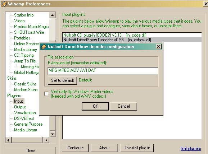Viewport: 208px width, 154px height.
Task: Click Winamp icon in DirectShow decoder dialog title
Action: tap(44, 47)
